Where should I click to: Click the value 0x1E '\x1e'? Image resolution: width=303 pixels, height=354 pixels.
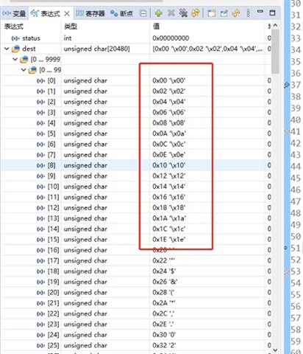click(x=169, y=240)
